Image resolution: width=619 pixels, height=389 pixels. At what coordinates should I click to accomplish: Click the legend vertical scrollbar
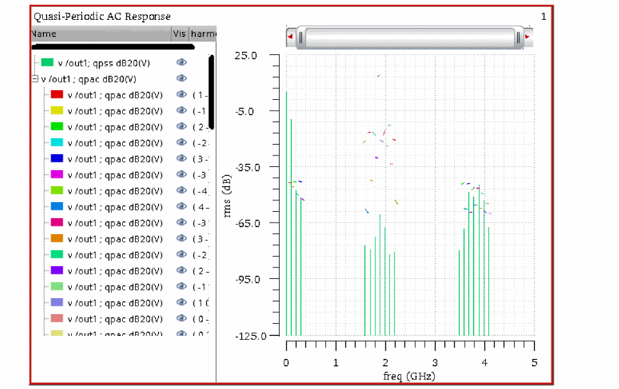click(211, 93)
